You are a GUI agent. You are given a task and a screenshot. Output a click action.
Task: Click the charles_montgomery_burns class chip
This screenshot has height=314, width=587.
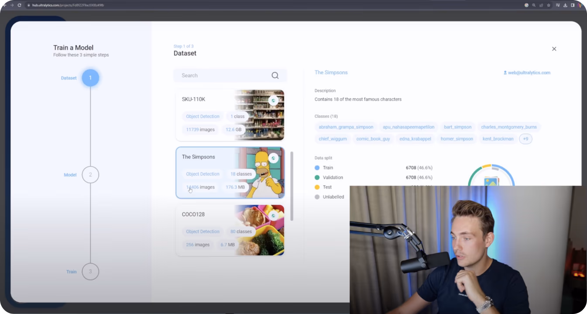(x=509, y=127)
